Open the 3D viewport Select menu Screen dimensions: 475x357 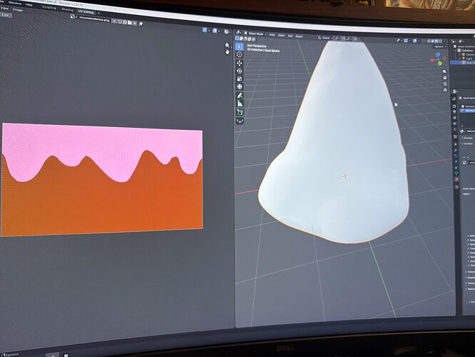pos(282,35)
